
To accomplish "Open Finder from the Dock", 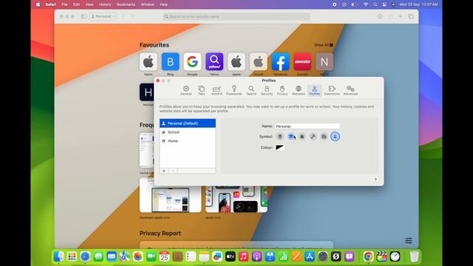I will [x=58, y=256].
